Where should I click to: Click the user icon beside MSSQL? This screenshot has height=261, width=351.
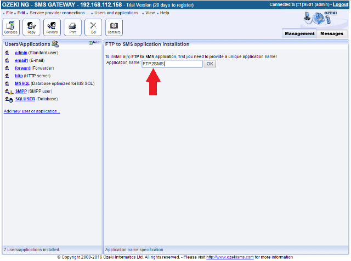tap(7, 83)
